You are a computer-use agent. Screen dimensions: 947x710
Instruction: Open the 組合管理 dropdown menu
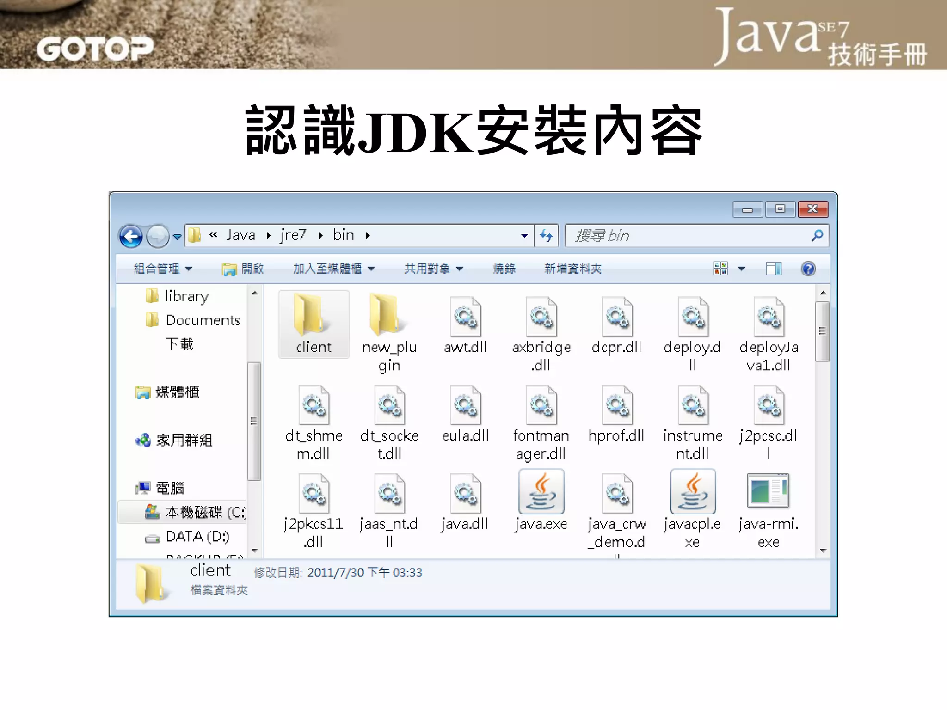click(x=162, y=269)
